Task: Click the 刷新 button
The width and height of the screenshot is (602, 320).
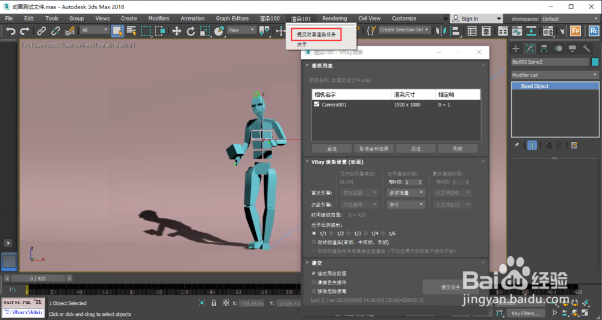Action: pyautogui.click(x=458, y=149)
